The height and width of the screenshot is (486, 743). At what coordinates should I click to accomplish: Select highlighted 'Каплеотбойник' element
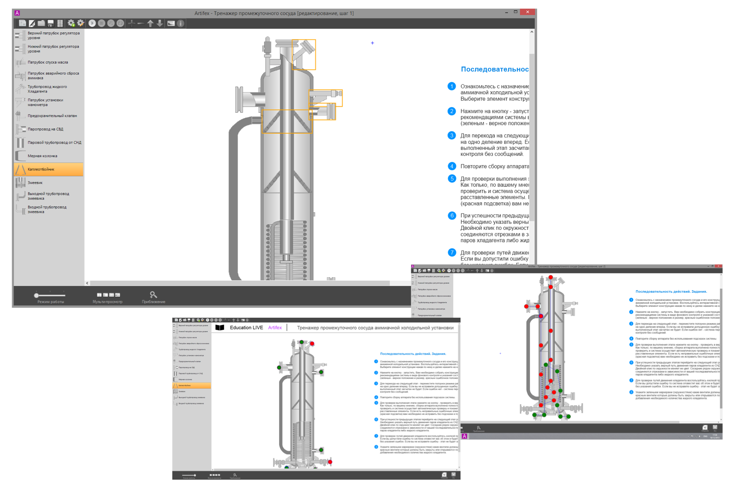click(49, 169)
